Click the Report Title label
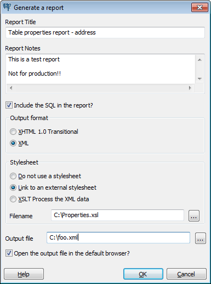 [20, 22]
